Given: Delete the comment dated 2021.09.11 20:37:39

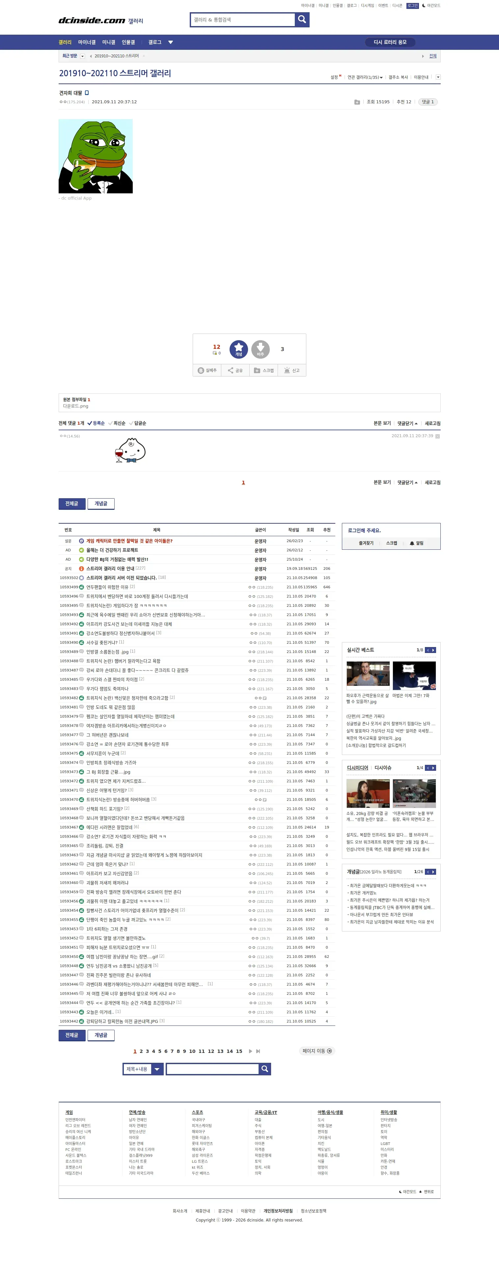Looking at the screenshot, I should coord(437,436).
